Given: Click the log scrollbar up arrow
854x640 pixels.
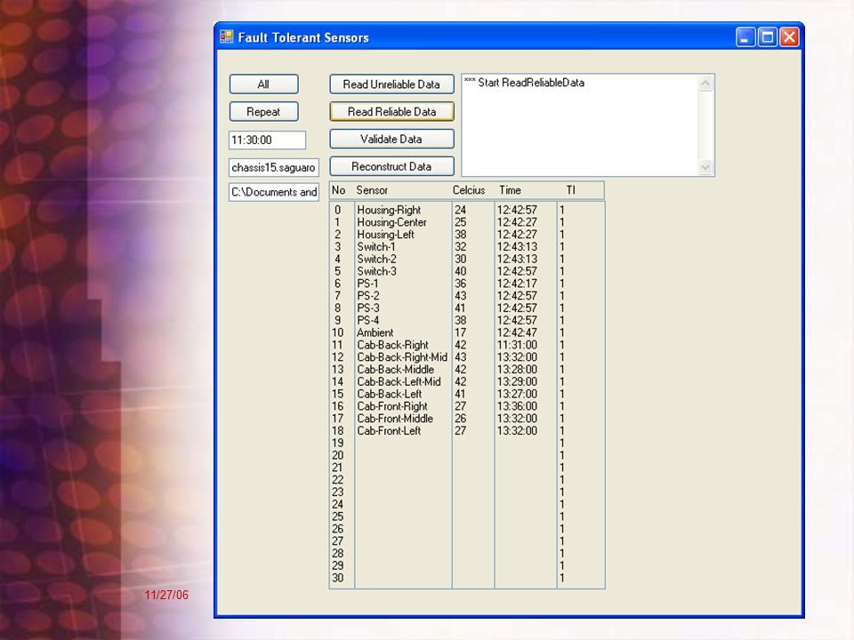Looking at the screenshot, I should [x=705, y=84].
